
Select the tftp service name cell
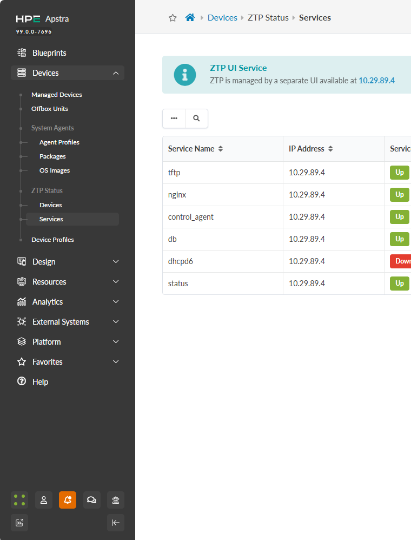(223, 173)
